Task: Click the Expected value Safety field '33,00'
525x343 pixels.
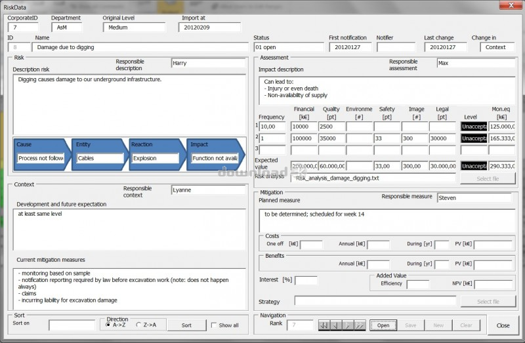Action: (387, 166)
